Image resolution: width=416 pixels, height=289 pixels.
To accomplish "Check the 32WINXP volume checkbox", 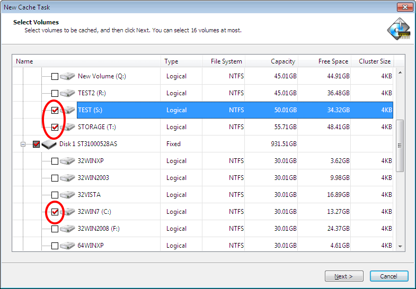I will [x=55, y=161].
